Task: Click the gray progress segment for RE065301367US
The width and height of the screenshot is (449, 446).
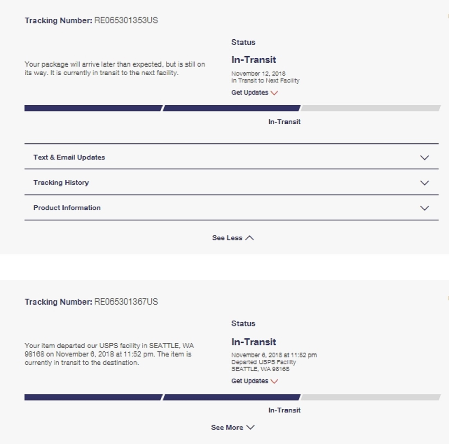Action: (370, 397)
